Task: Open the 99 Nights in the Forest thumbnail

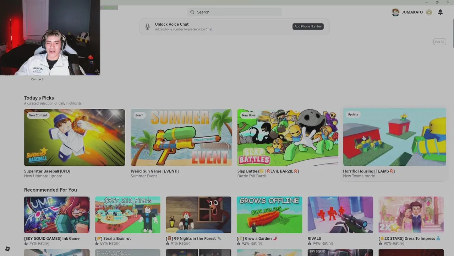Action: pyautogui.click(x=198, y=215)
